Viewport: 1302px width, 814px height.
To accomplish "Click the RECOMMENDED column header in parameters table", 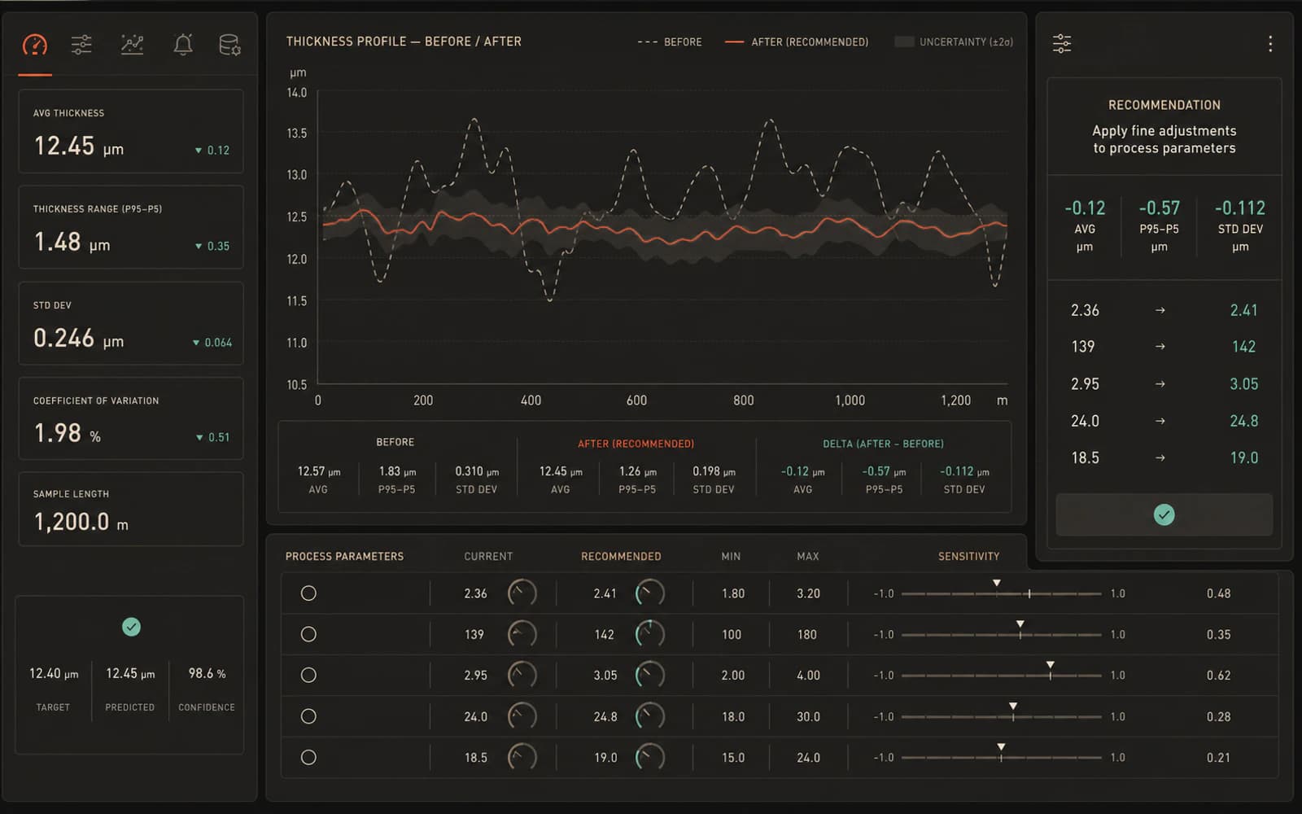I will 621,557.
